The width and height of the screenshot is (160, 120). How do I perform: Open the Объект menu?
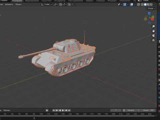coord(18,4)
